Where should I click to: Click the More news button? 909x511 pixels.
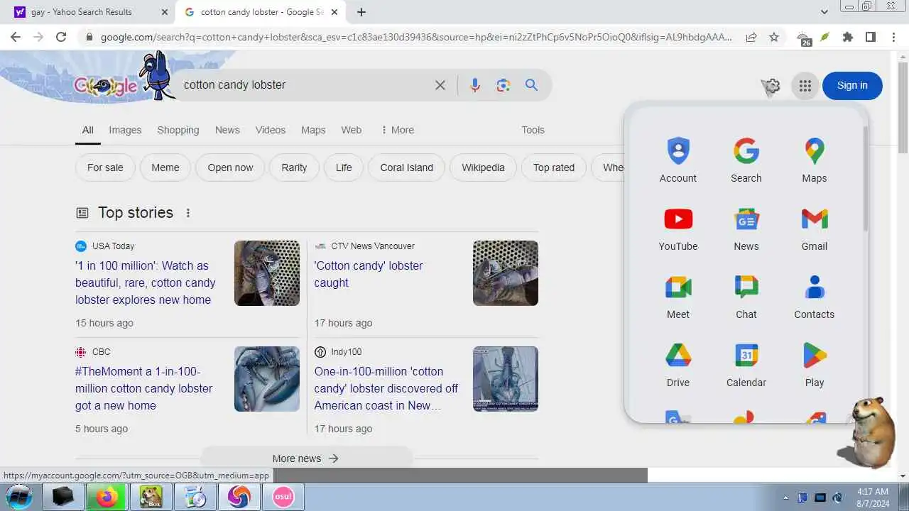(x=306, y=458)
